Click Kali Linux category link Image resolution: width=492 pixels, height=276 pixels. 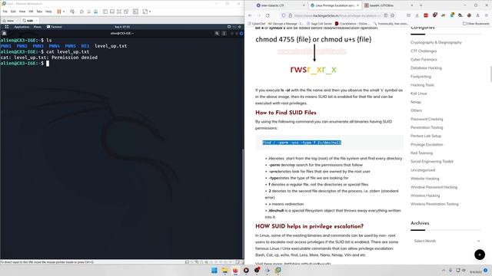[x=418, y=94]
